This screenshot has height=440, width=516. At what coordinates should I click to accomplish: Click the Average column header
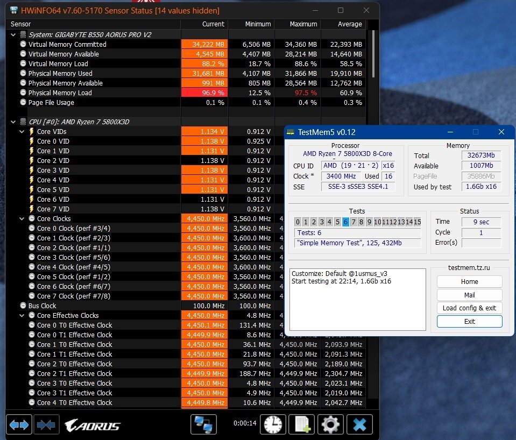click(x=343, y=24)
